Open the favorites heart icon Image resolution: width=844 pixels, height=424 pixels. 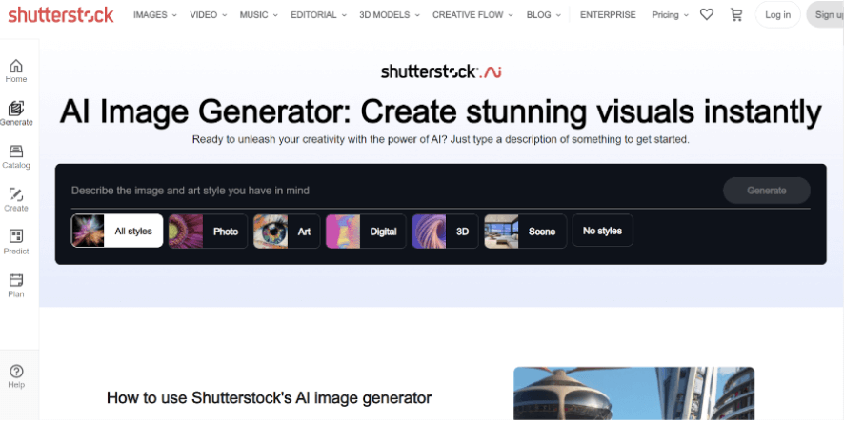[706, 15]
